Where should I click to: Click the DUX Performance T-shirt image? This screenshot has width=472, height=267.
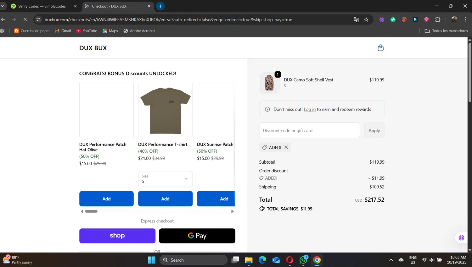[165, 110]
